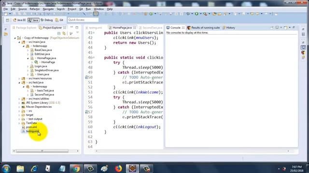Viewport: 309px width, 173px height.
Task: Click the Windows Start button
Action: [x=6, y=169]
